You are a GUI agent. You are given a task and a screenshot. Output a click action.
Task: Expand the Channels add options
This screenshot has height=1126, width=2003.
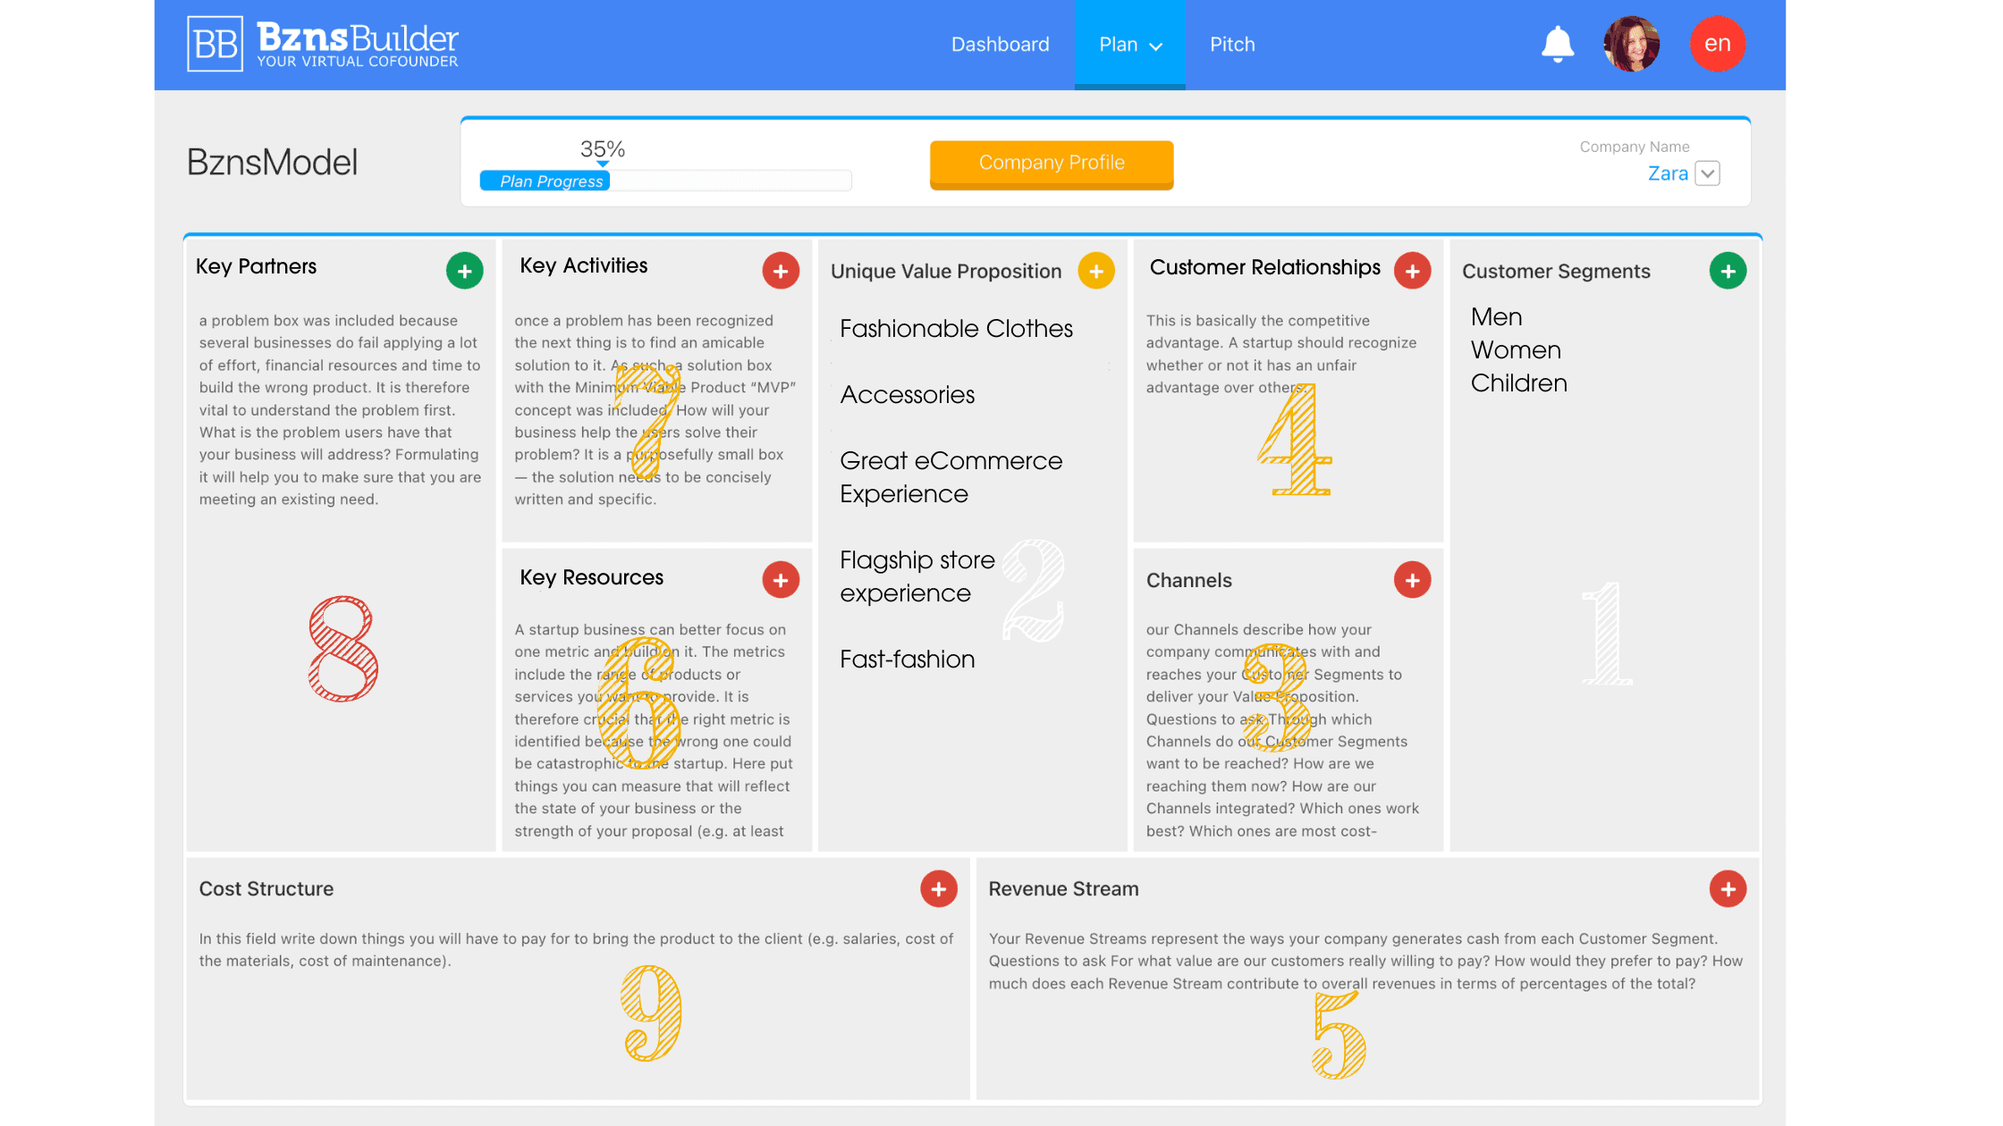coord(1411,580)
